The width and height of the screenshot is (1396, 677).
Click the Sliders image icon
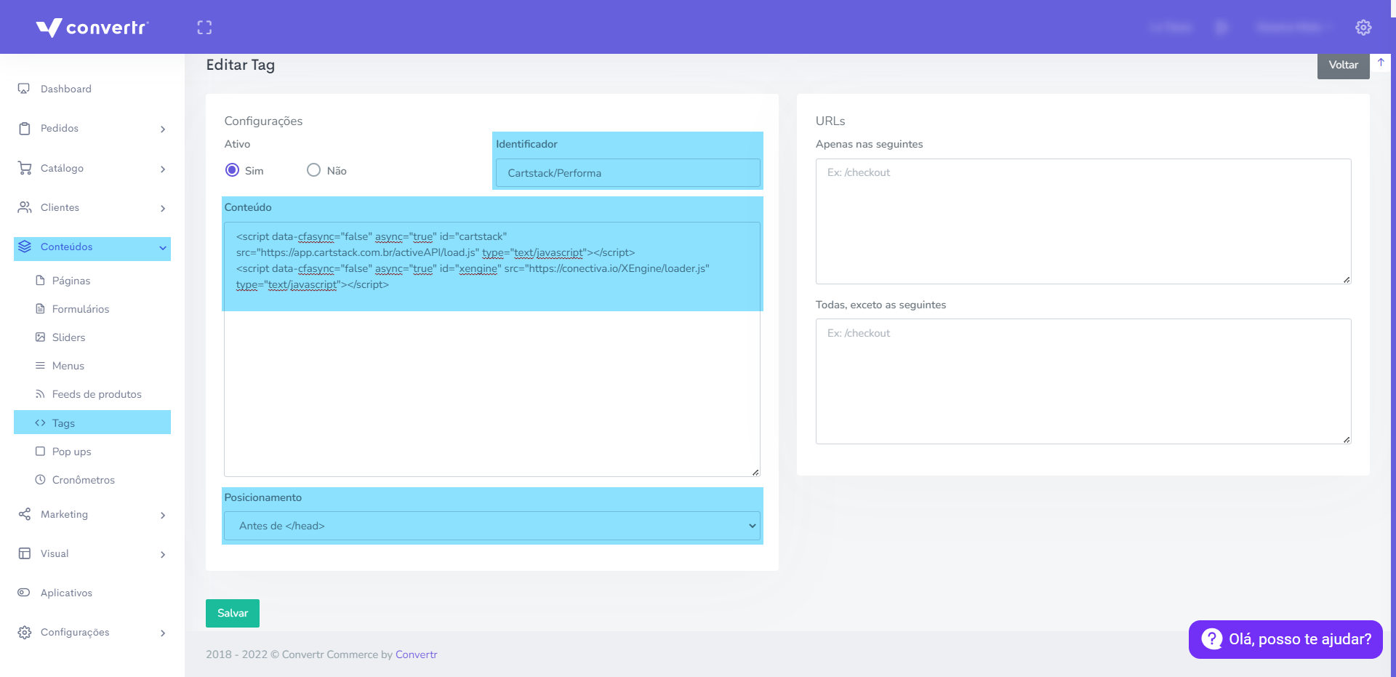pyautogui.click(x=41, y=337)
